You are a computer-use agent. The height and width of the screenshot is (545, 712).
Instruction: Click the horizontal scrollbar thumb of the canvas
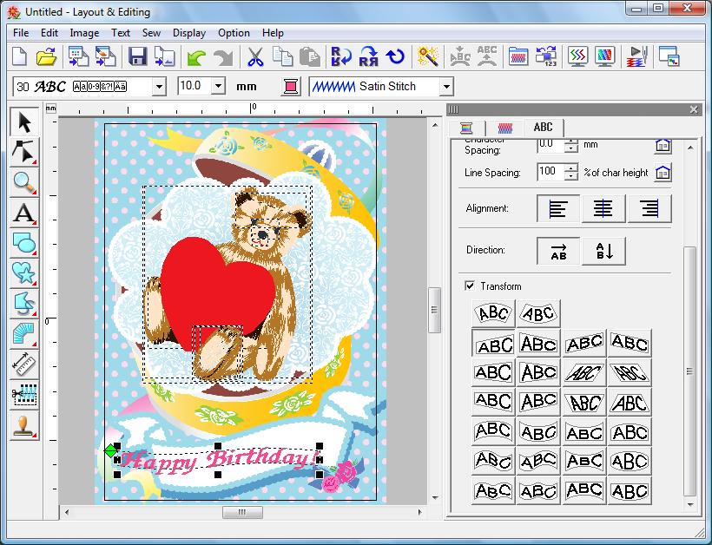point(242,512)
